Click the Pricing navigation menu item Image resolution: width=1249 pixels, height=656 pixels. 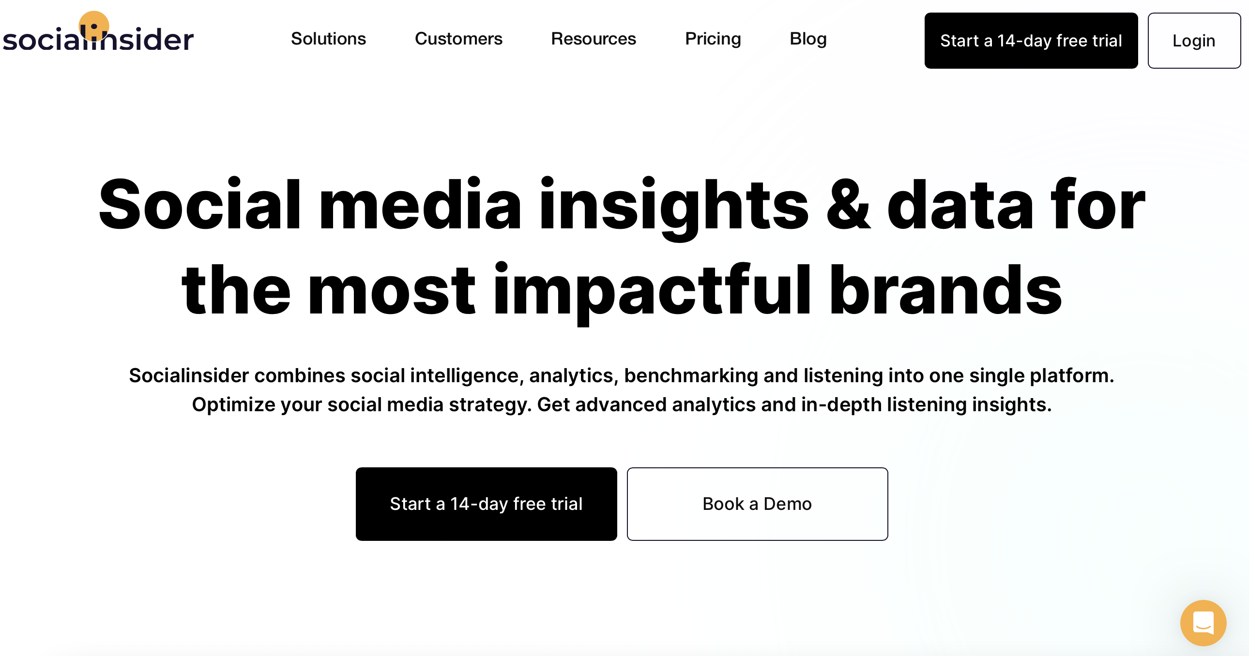(712, 39)
